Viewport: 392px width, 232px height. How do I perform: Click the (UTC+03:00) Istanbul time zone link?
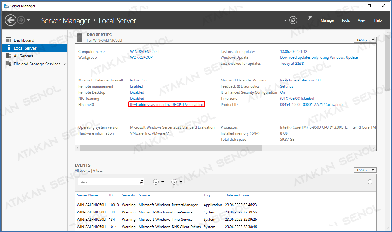coord(297,99)
